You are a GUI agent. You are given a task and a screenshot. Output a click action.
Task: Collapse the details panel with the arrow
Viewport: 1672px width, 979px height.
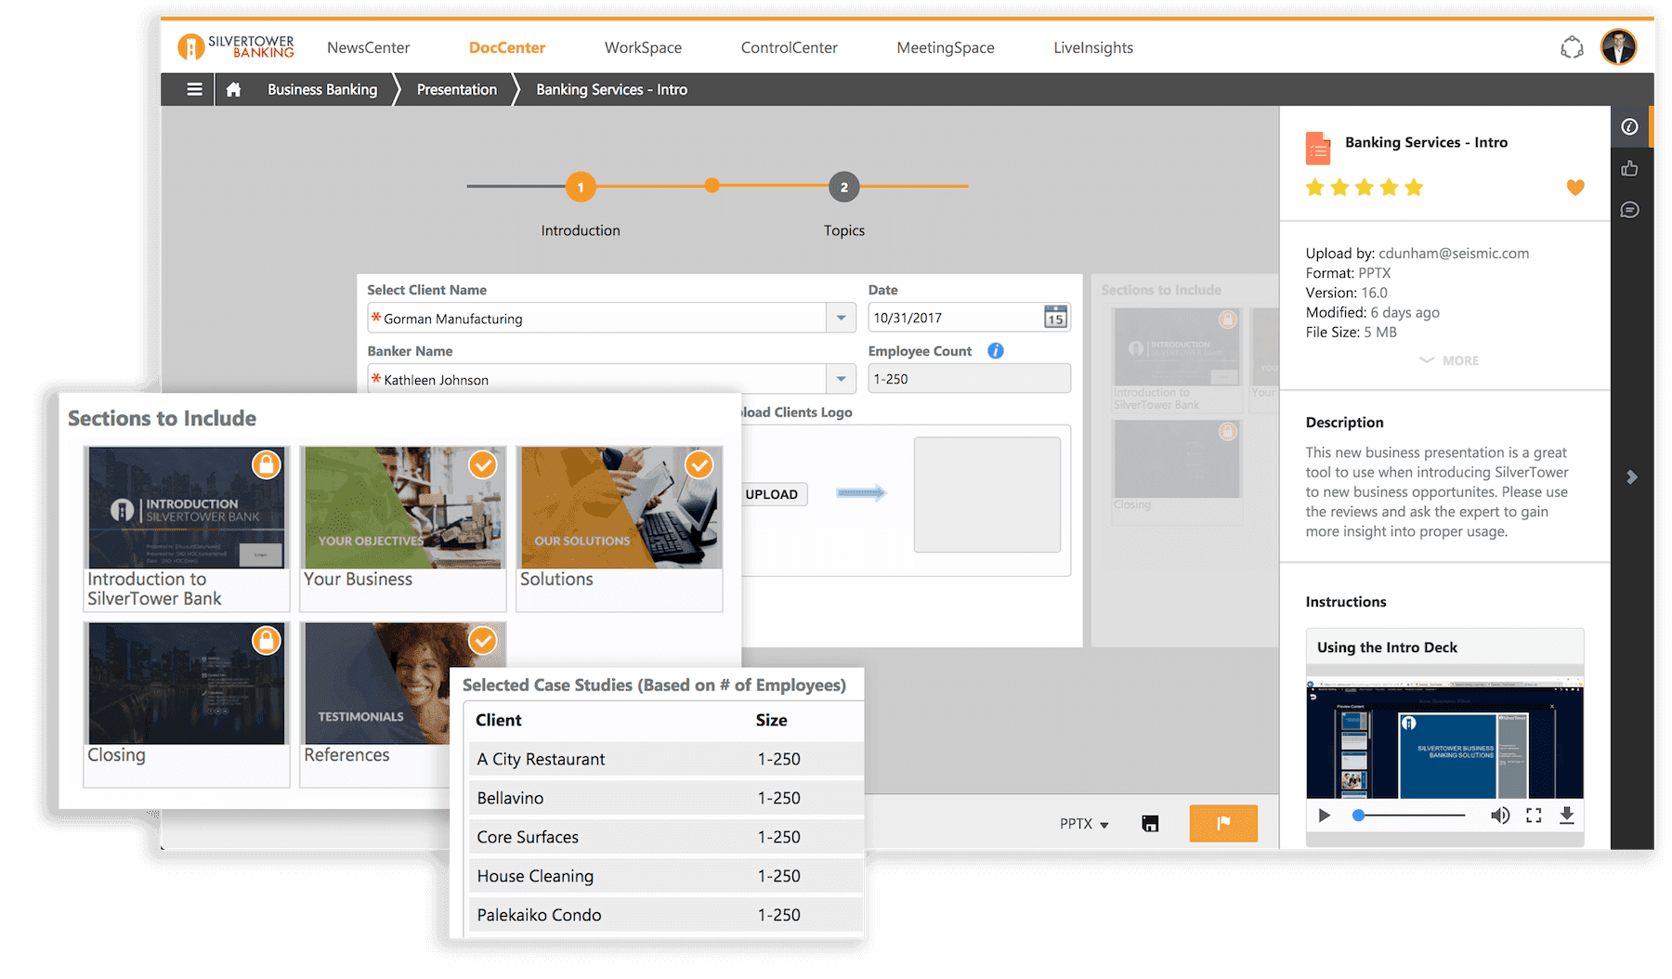(x=1632, y=477)
